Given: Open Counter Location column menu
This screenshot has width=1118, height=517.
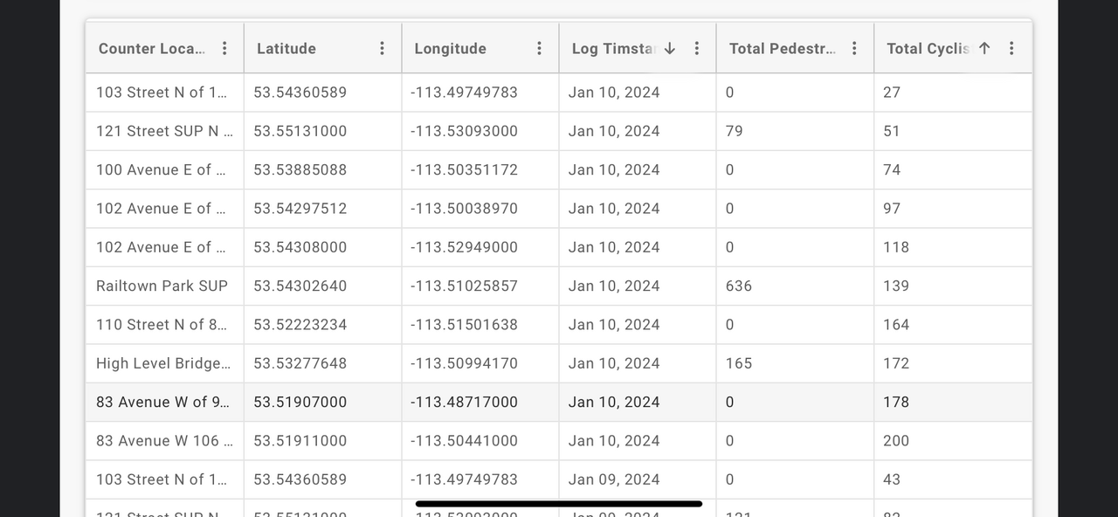Looking at the screenshot, I should click(x=224, y=48).
